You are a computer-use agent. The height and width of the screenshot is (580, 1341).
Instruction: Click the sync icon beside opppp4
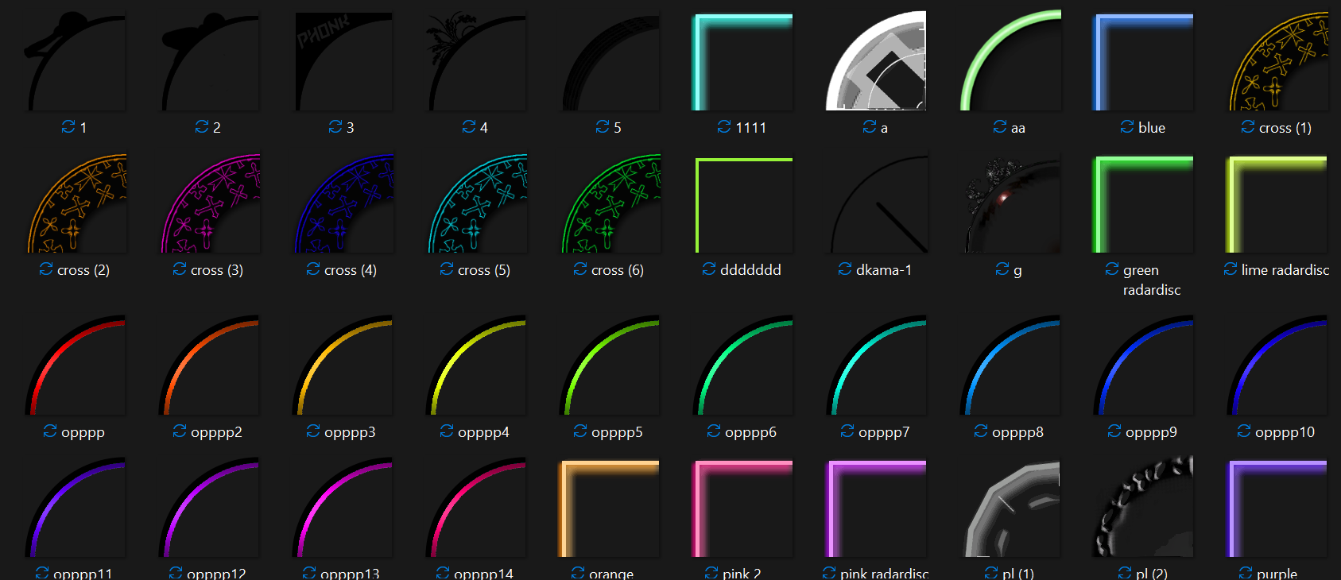(x=447, y=431)
